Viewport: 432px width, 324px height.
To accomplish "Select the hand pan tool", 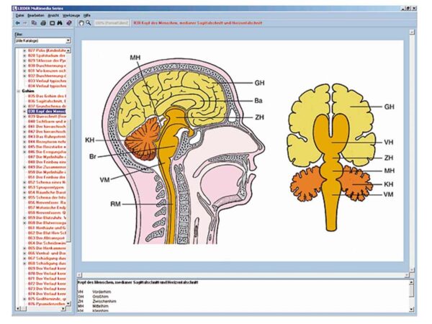I will tap(81, 23).
